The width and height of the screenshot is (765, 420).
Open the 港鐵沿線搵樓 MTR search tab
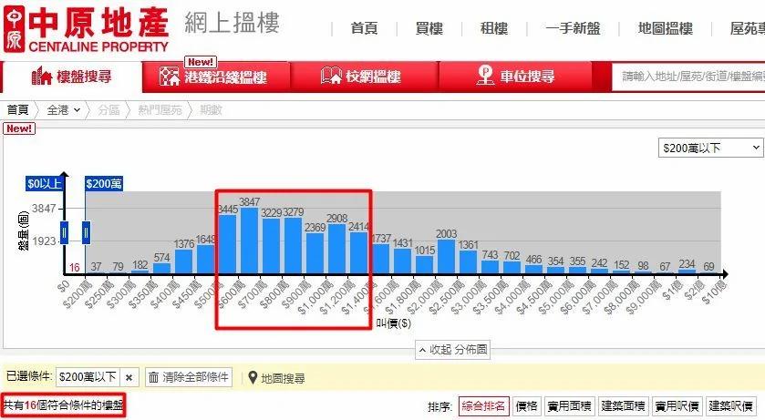(212, 77)
